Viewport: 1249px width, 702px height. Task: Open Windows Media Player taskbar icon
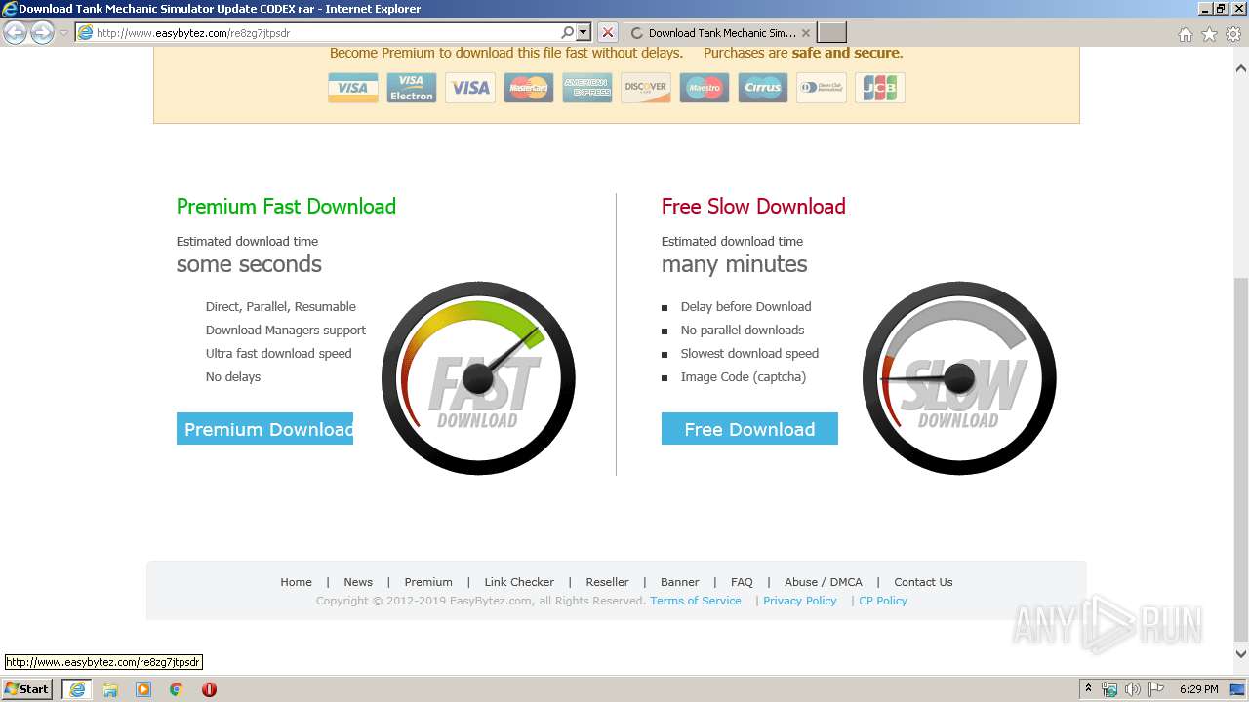[143, 689]
